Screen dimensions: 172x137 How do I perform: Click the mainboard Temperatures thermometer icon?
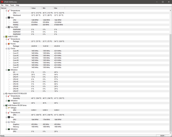pos(9,10)
